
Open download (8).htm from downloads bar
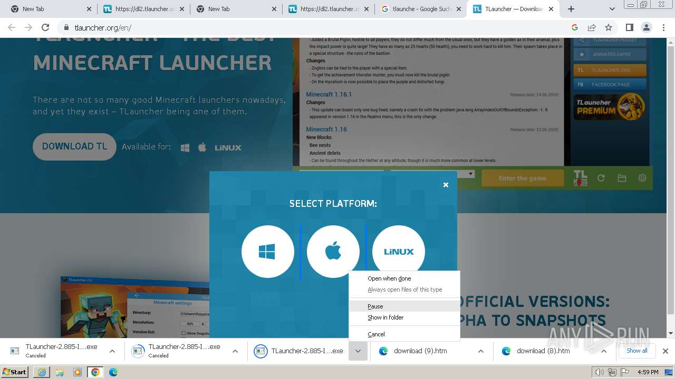coord(543,351)
